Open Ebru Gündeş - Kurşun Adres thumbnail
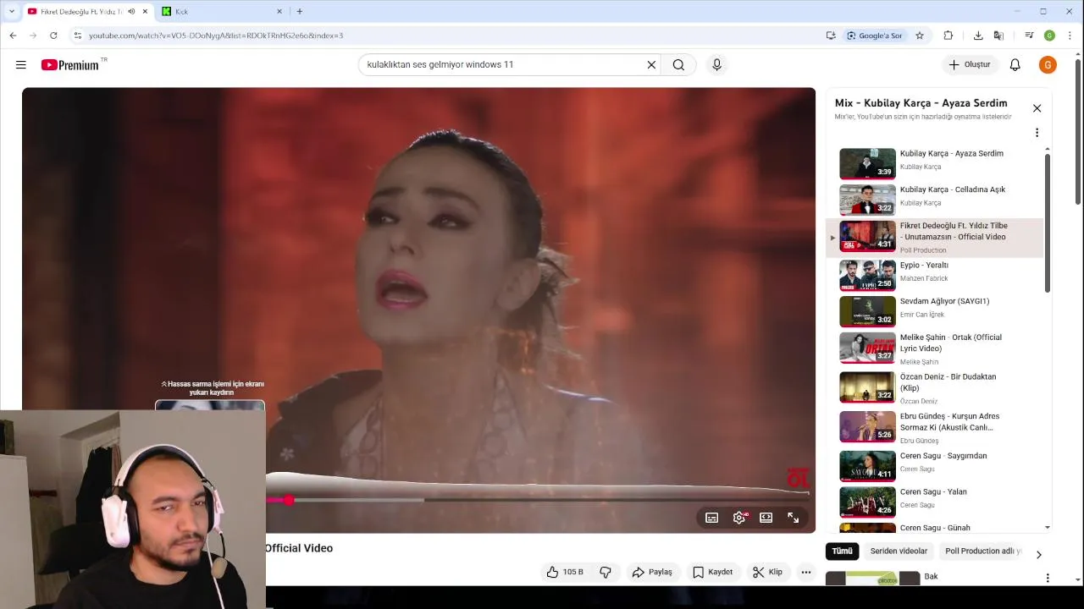Image resolution: width=1084 pixels, height=609 pixels. coord(867,426)
